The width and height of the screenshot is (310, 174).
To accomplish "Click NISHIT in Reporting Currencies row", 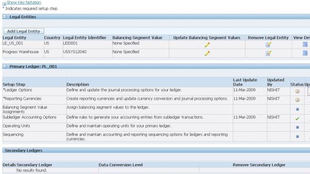I will click(x=273, y=98).
